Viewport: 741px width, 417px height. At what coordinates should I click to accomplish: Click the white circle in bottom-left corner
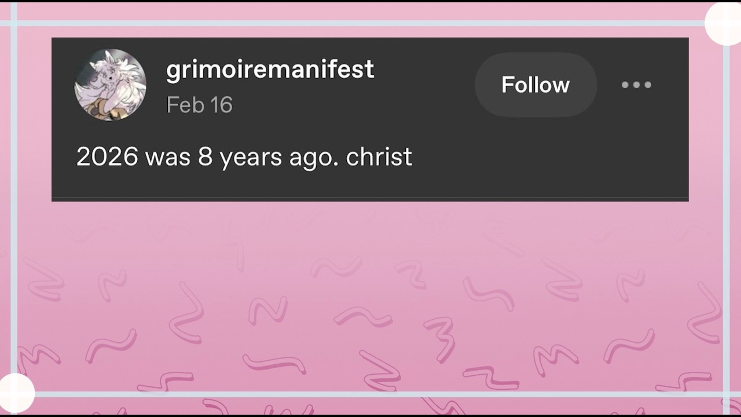[16, 393]
